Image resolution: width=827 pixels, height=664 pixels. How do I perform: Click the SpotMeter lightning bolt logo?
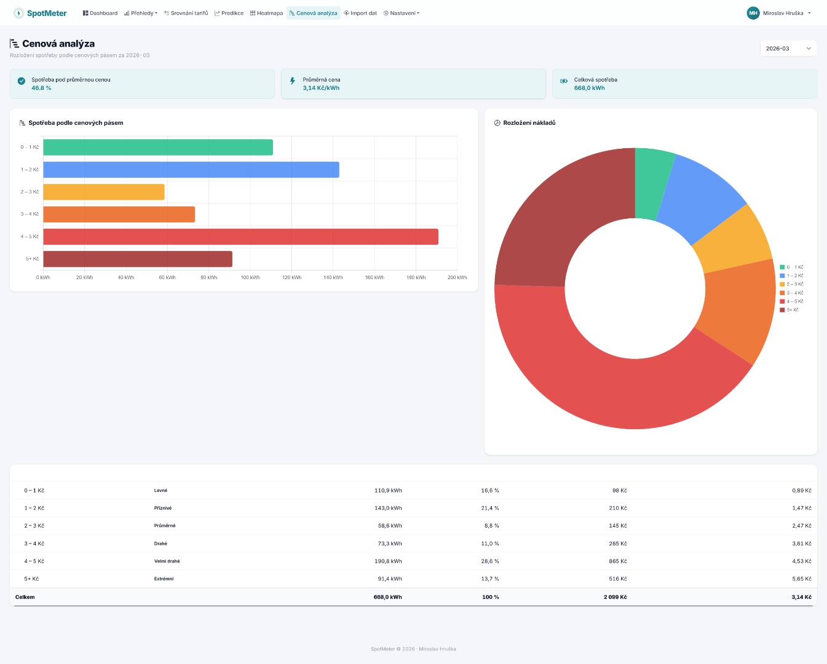click(18, 13)
